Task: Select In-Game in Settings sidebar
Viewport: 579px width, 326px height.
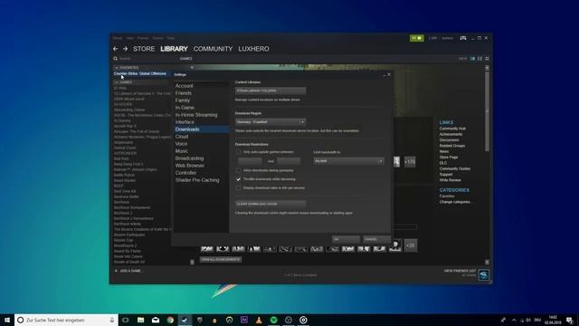Action: click(x=185, y=108)
